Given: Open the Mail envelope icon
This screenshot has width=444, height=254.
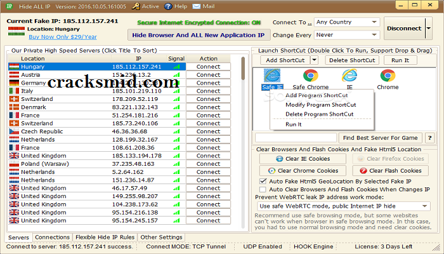Looking at the screenshot, I should (197, 6).
